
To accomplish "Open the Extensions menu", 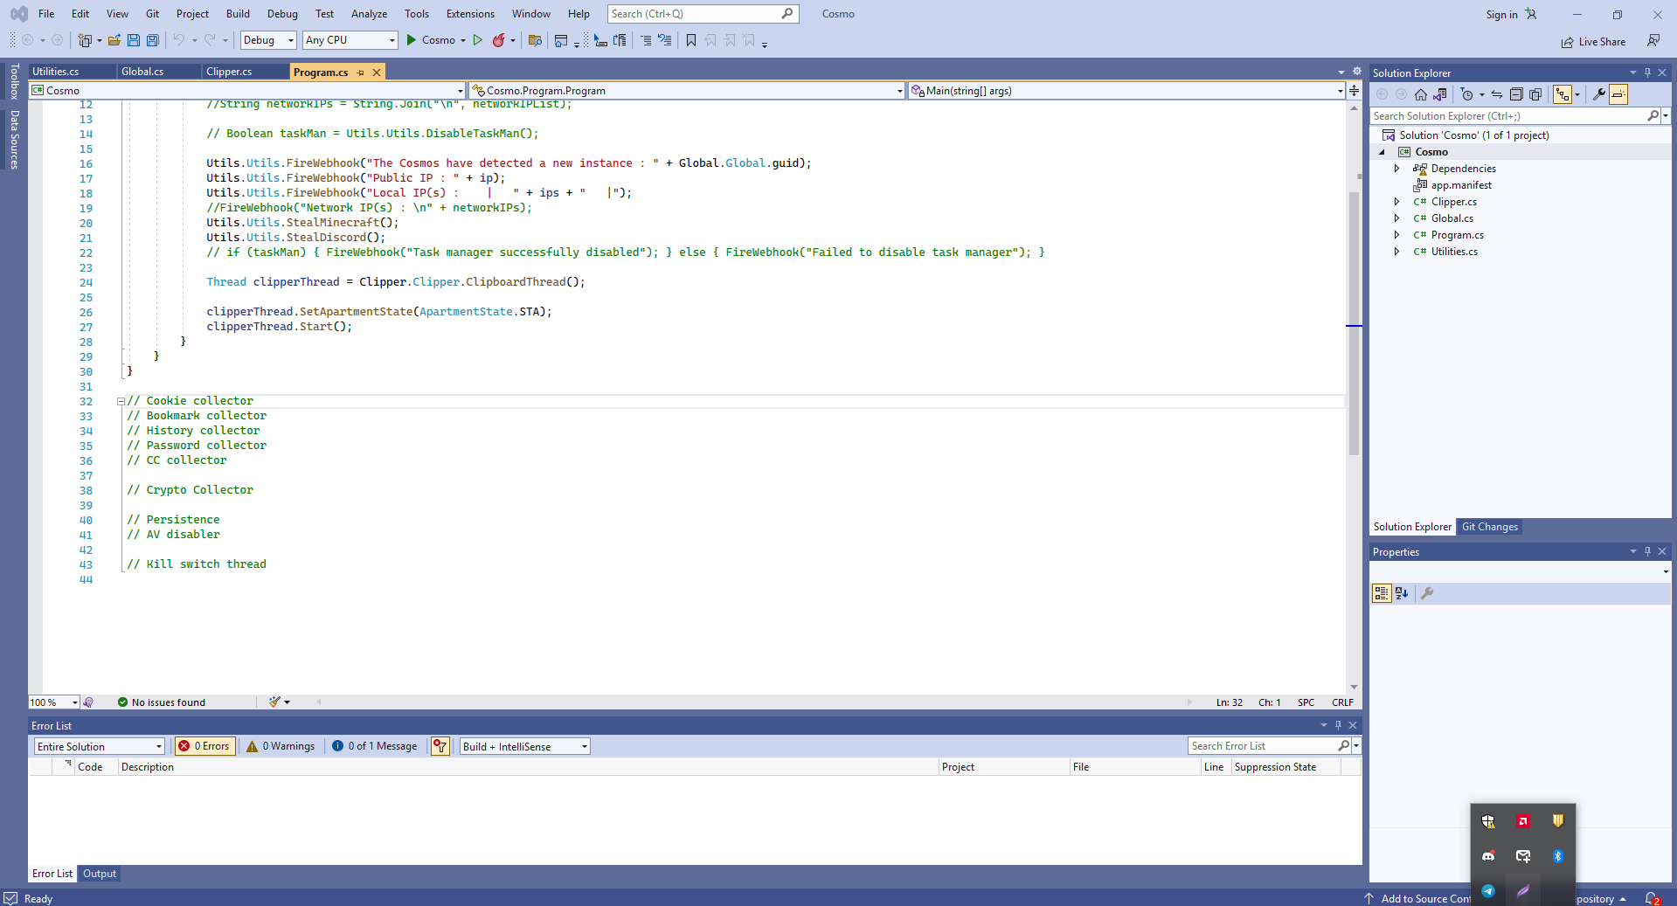I will coord(470,14).
